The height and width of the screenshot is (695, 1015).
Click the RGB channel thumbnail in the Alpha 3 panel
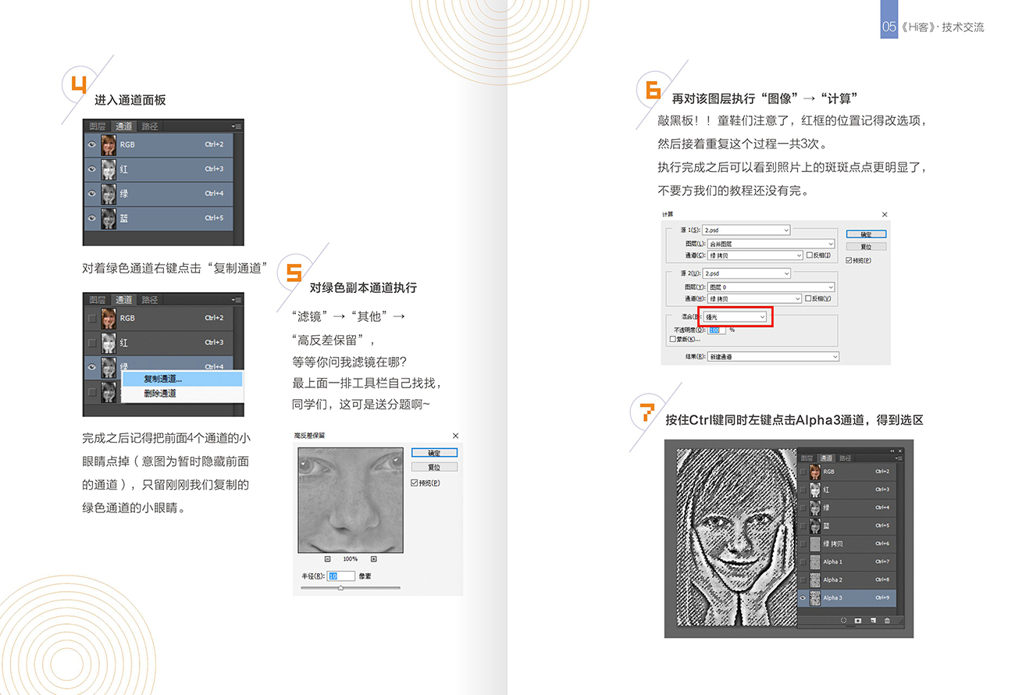tap(815, 472)
